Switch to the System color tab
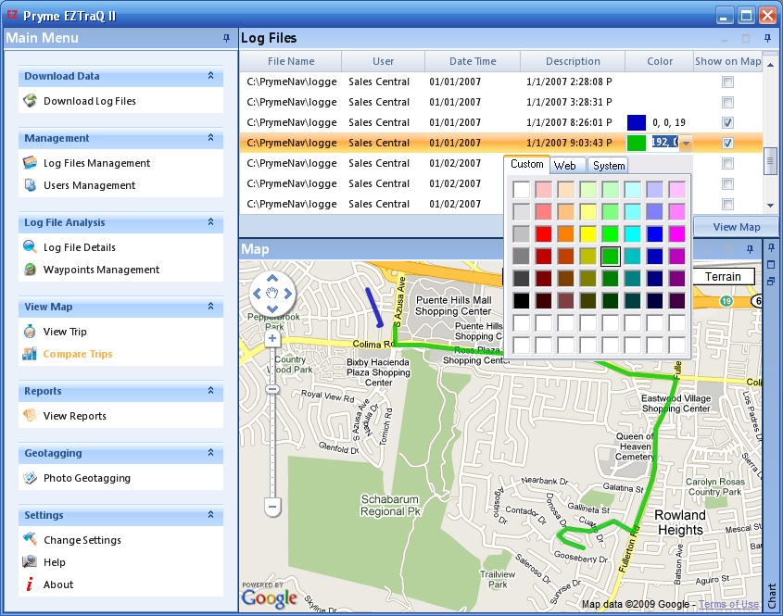Image resolution: width=783 pixels, height=616 pixels. coord(609,166)
